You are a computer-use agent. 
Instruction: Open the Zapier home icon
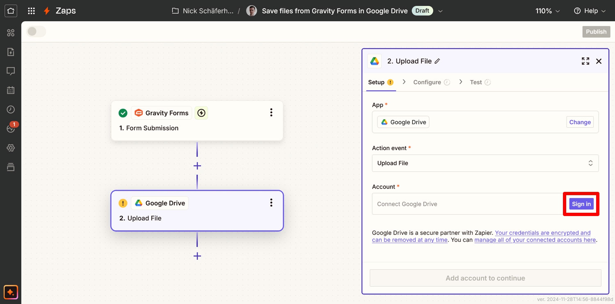coord(11,11)
